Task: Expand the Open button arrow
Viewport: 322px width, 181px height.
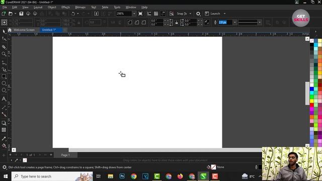Action: pyautogui.click(x=15, y=14)
